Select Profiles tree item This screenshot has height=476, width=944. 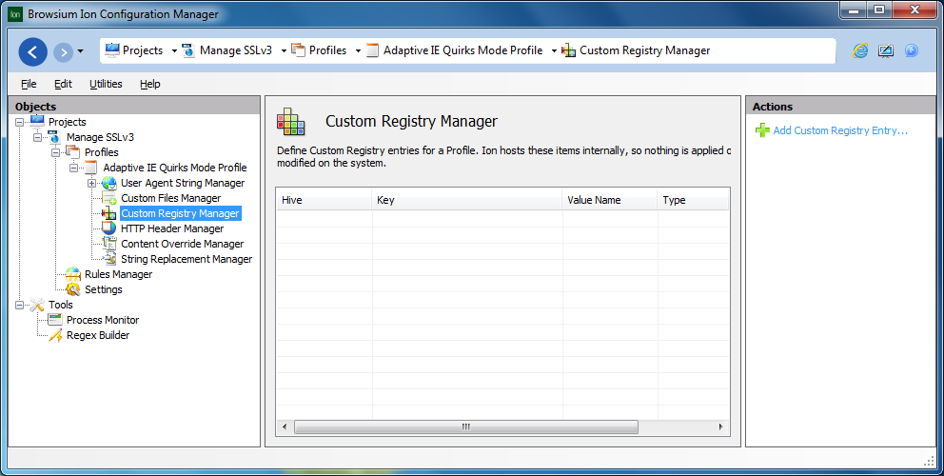coord(101,152)
